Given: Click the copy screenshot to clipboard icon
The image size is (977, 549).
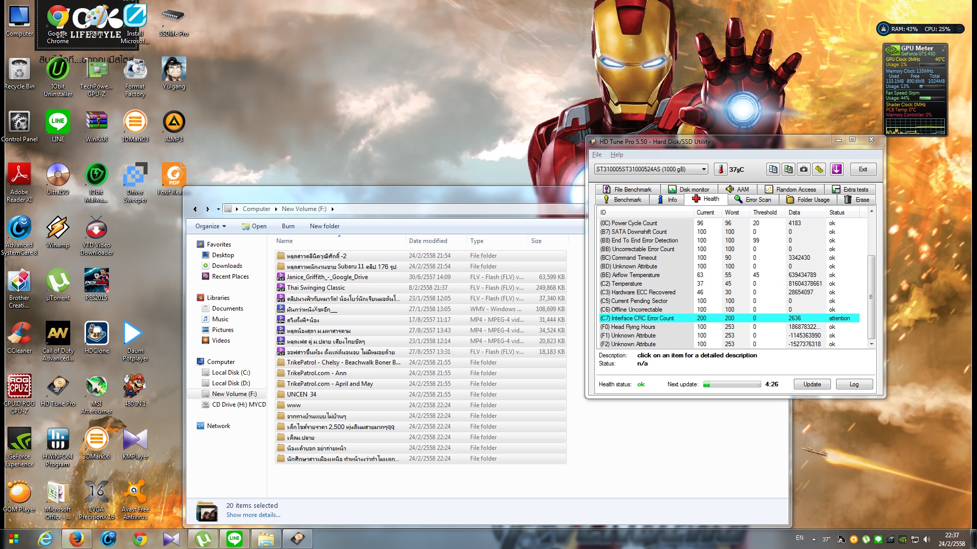Looking at the screenshot, I should pyautogui.click(x=788, y=169).
